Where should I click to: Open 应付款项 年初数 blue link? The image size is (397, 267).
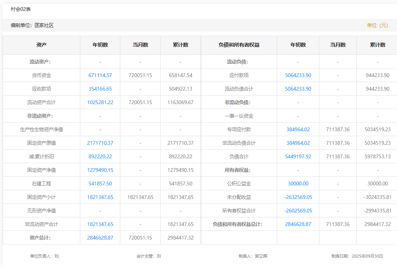coord(298,75)
